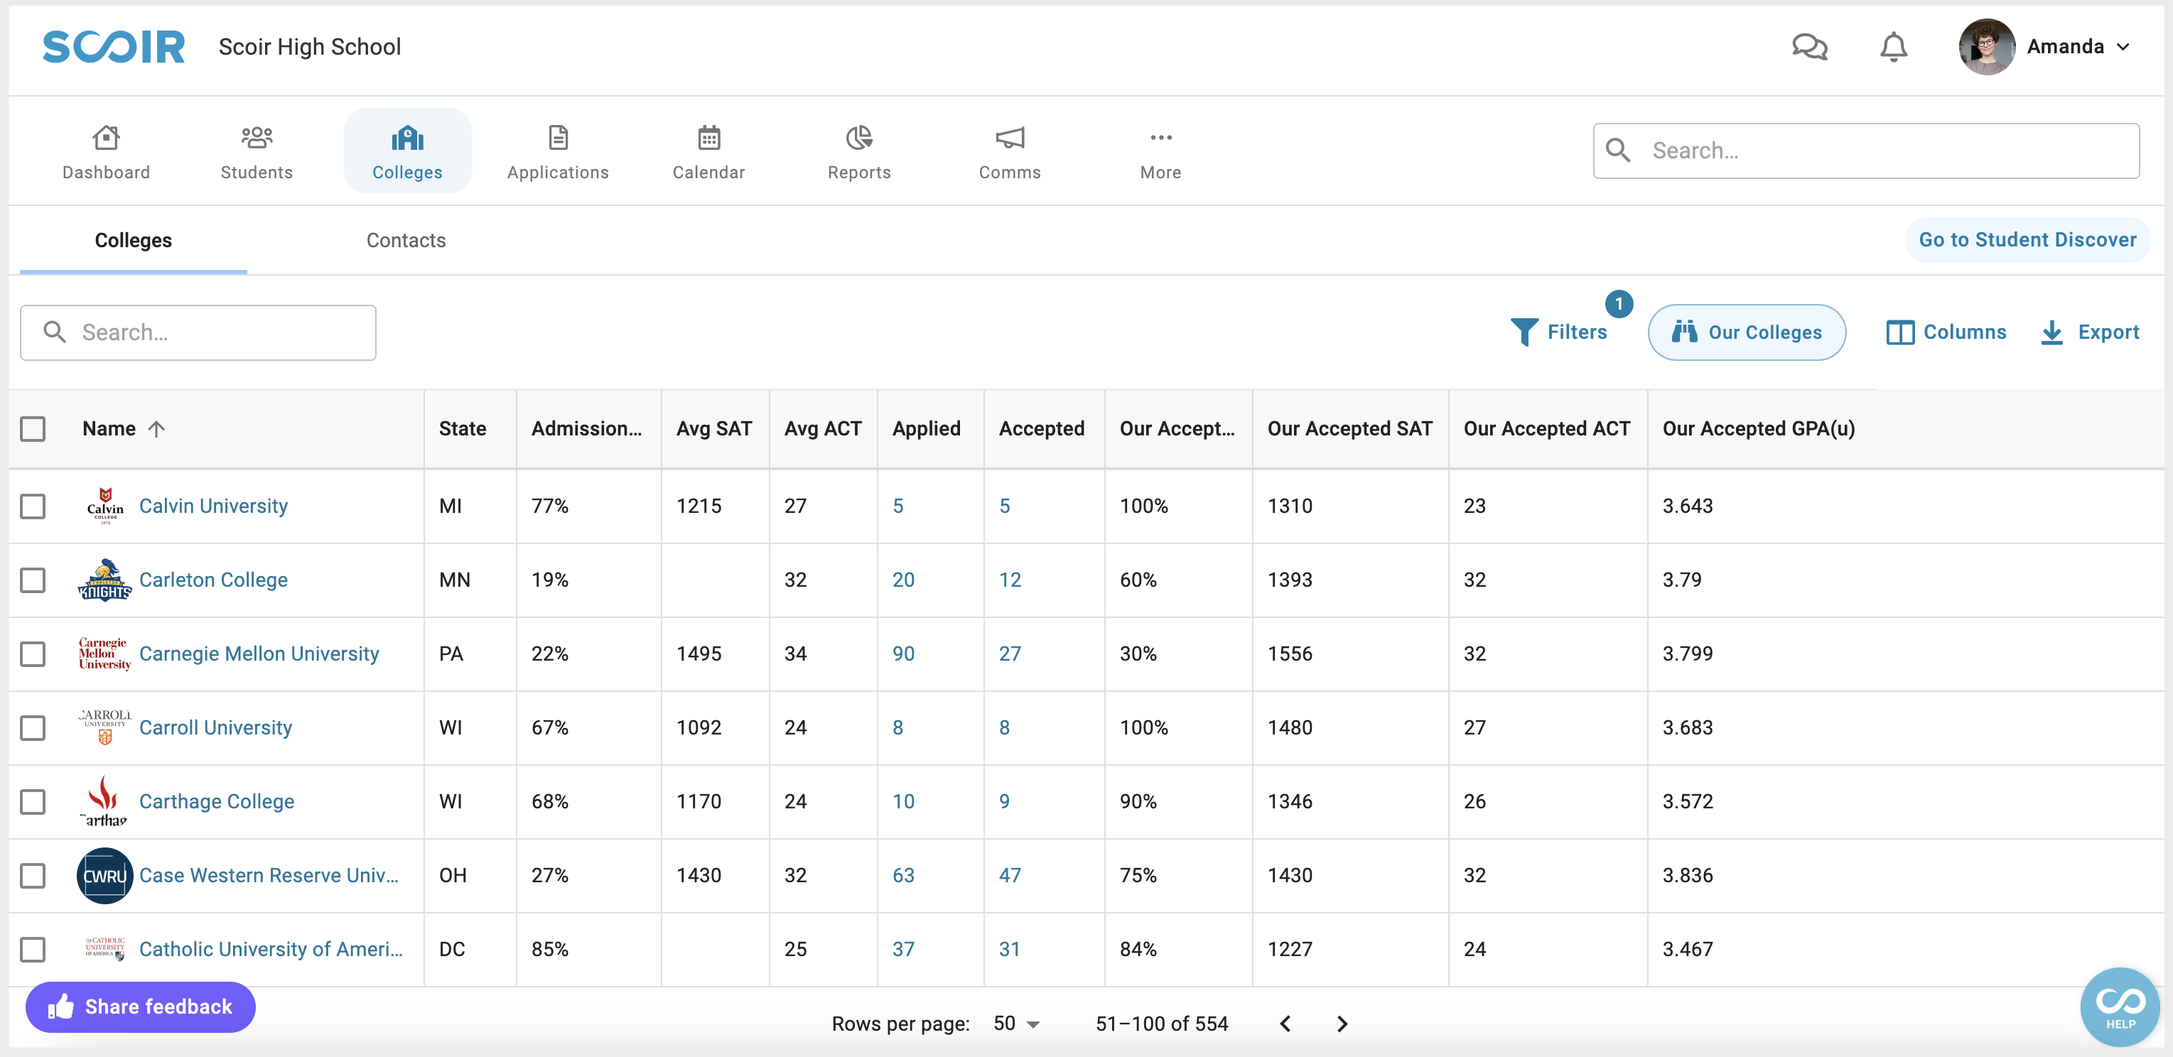Select the Carthage College checkbox
The image size is (2173, 1057).
click(33, 801)
